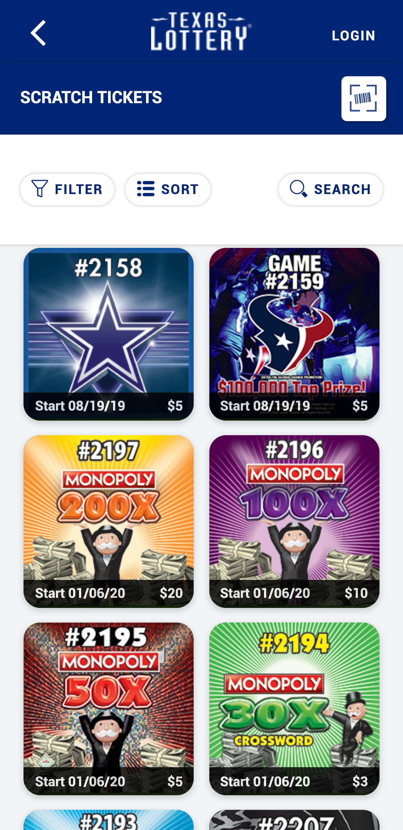
Task: Click the magnifying glass search icon
Action: point(298,189)
